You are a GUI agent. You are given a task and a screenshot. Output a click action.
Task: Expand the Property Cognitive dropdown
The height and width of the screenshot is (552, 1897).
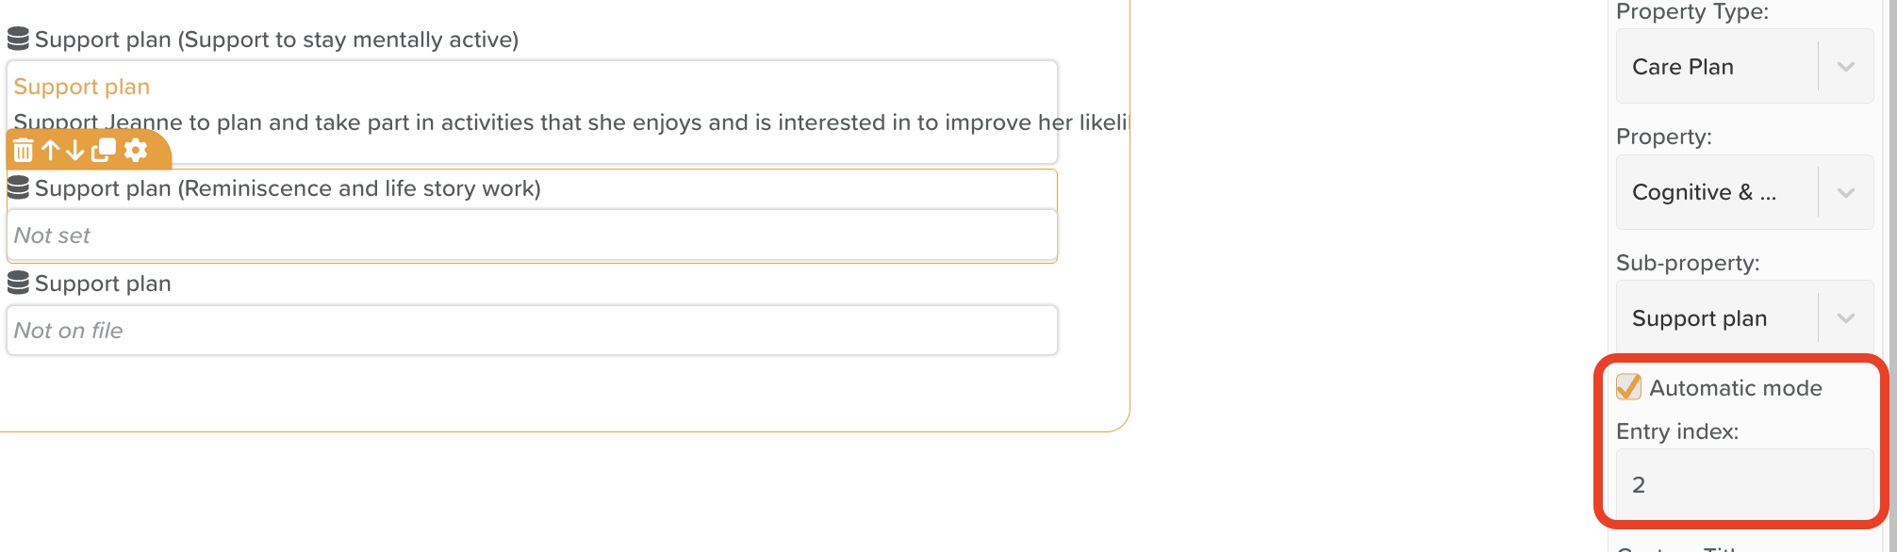tap(1744, 192)
